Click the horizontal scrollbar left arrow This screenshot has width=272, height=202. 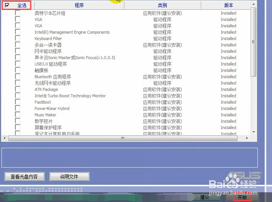tap(4, 138)
